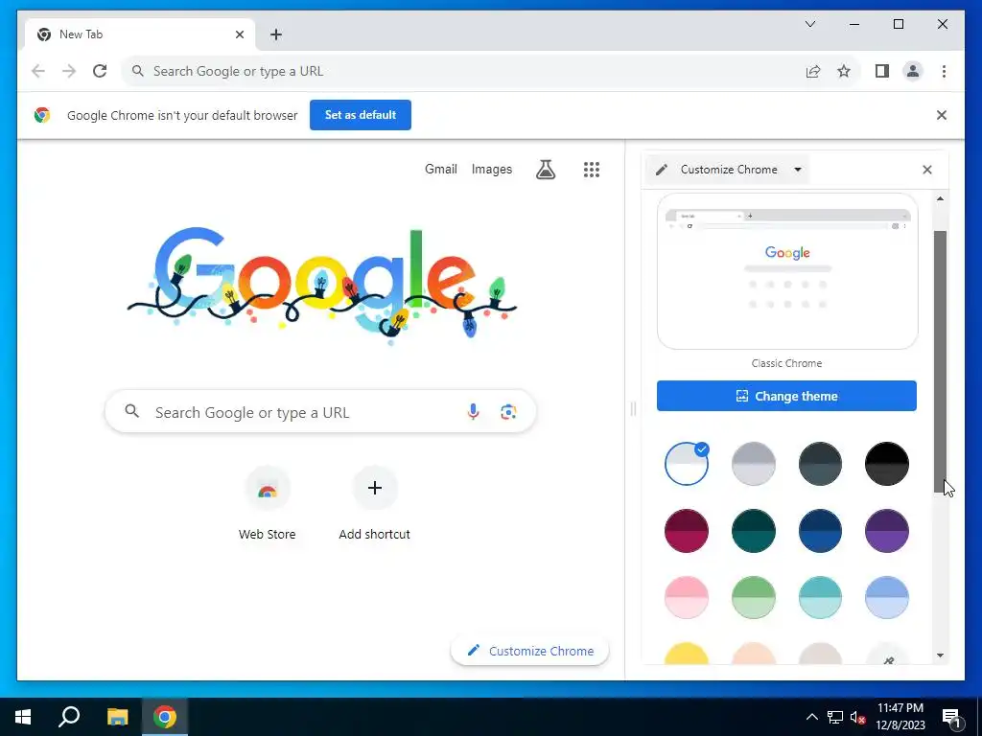Click side panel scrollbar up arrow
Screen dimensions: 982x736
click(940, 198)
